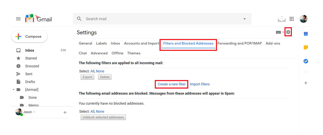Open the profile avatar in top right
The height and width of the screenshot is (135, 323).
[303, 19]
